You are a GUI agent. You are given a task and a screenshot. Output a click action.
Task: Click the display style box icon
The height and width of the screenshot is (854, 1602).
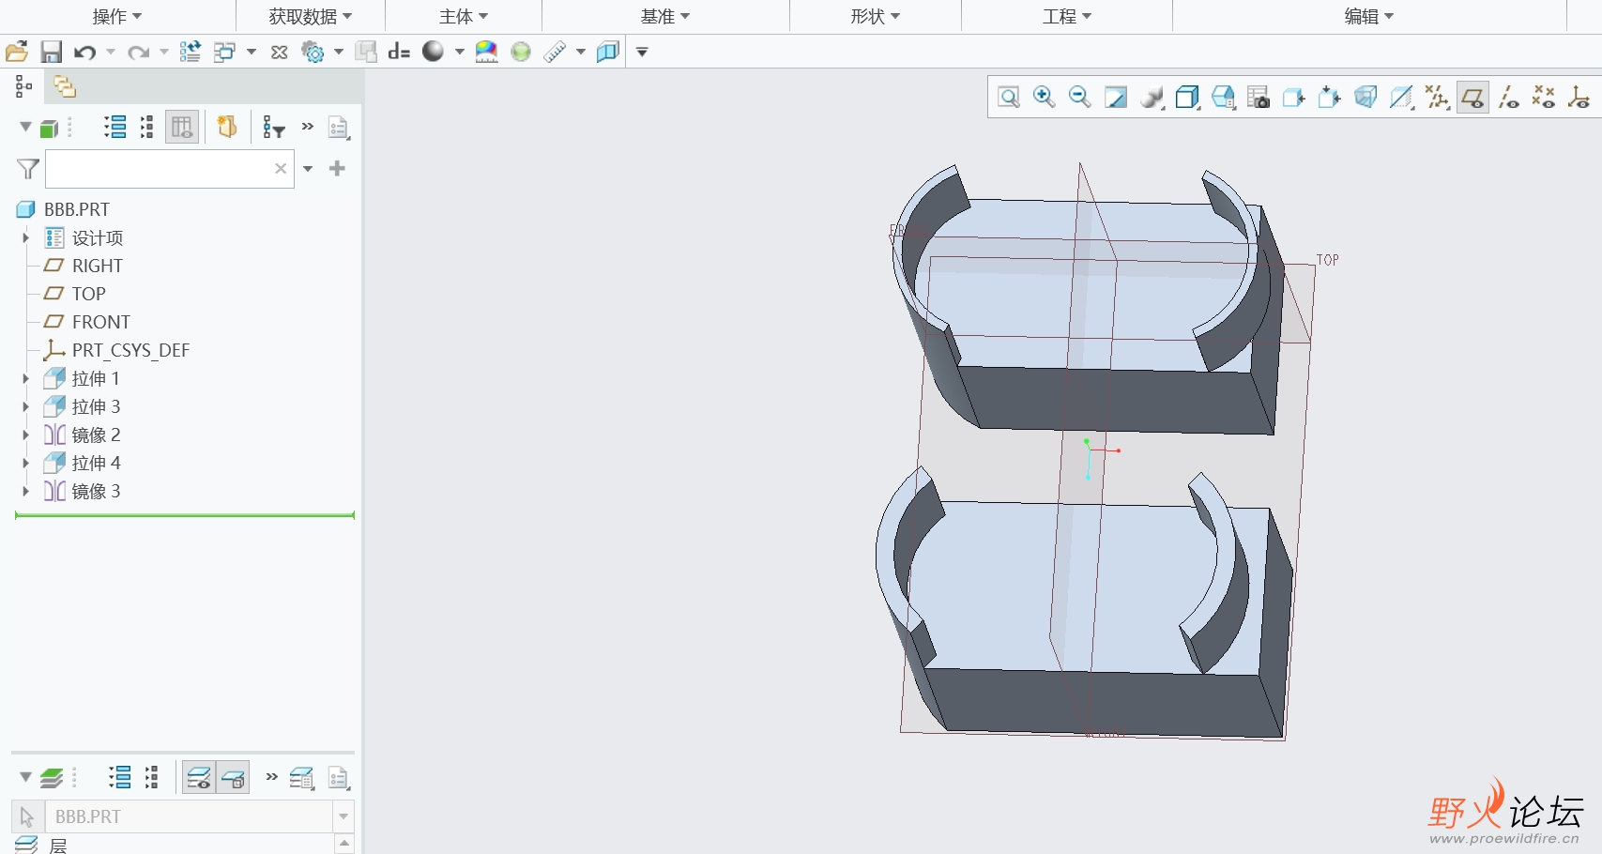tap(1187, 97)
